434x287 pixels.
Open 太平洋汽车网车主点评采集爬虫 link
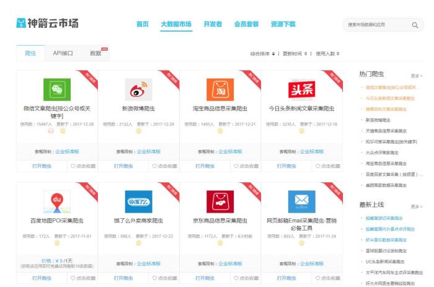[x=394, y=273]
